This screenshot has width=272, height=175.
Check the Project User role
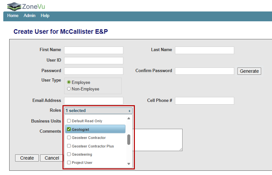pyautogui.click(x=69, y=162)
